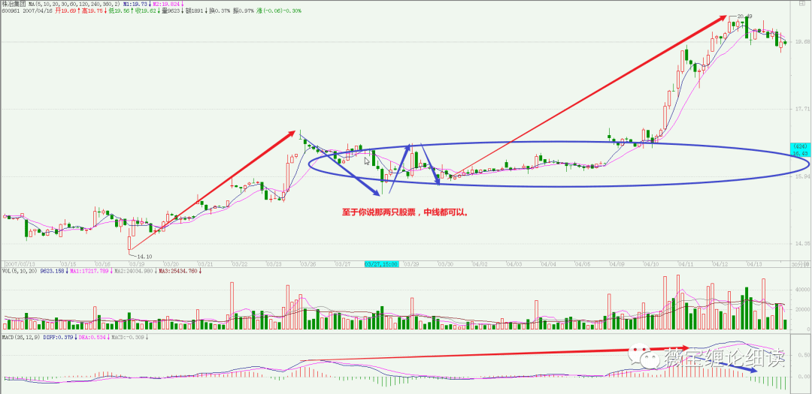Click the 03/16 date on time axis
Screen dimensions: 812x394
[x=102, y=263]
